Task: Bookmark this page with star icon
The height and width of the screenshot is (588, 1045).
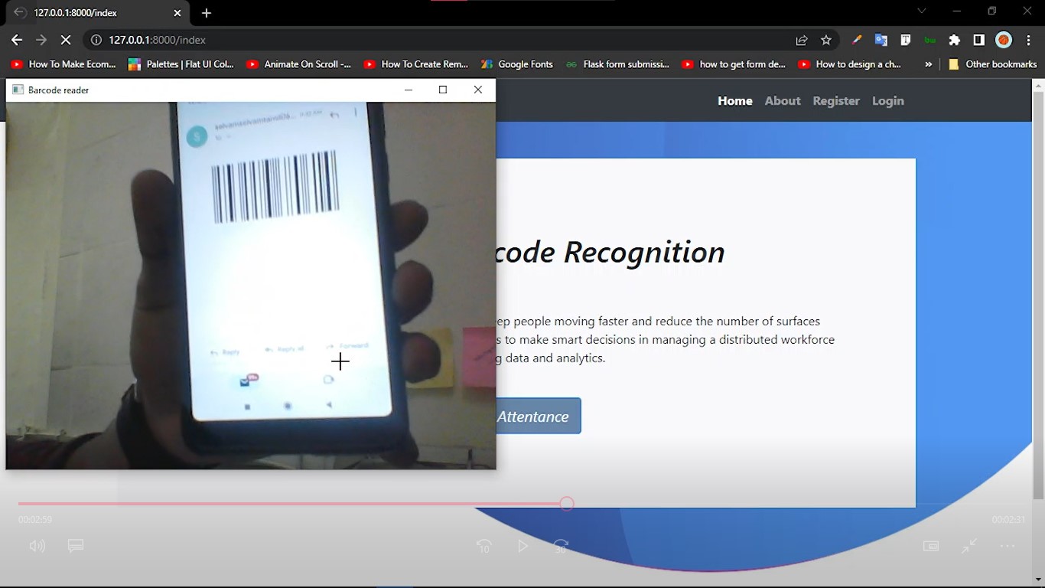Action: click(x=826, y=40)
